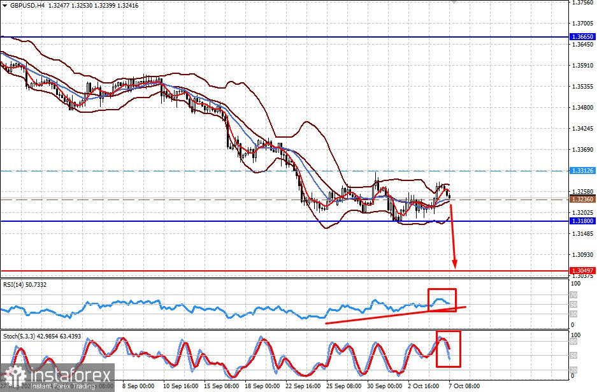
Task: Click the 1.32025 value on price axis
Action: click(582, 212)
